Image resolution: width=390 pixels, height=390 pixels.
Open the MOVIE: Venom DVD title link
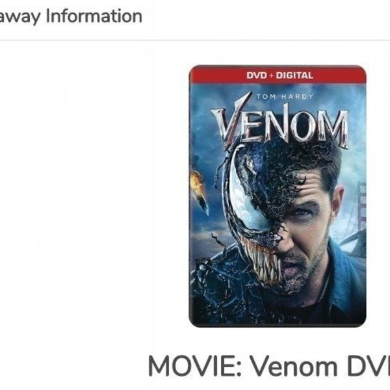pos(269,366)
